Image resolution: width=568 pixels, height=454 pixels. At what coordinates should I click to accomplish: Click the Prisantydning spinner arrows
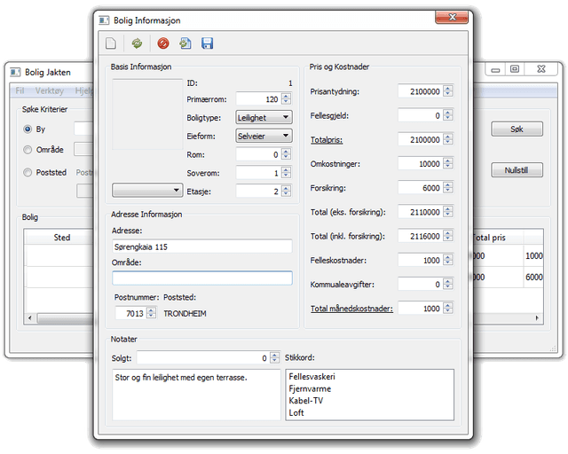(x=448, y=91)
